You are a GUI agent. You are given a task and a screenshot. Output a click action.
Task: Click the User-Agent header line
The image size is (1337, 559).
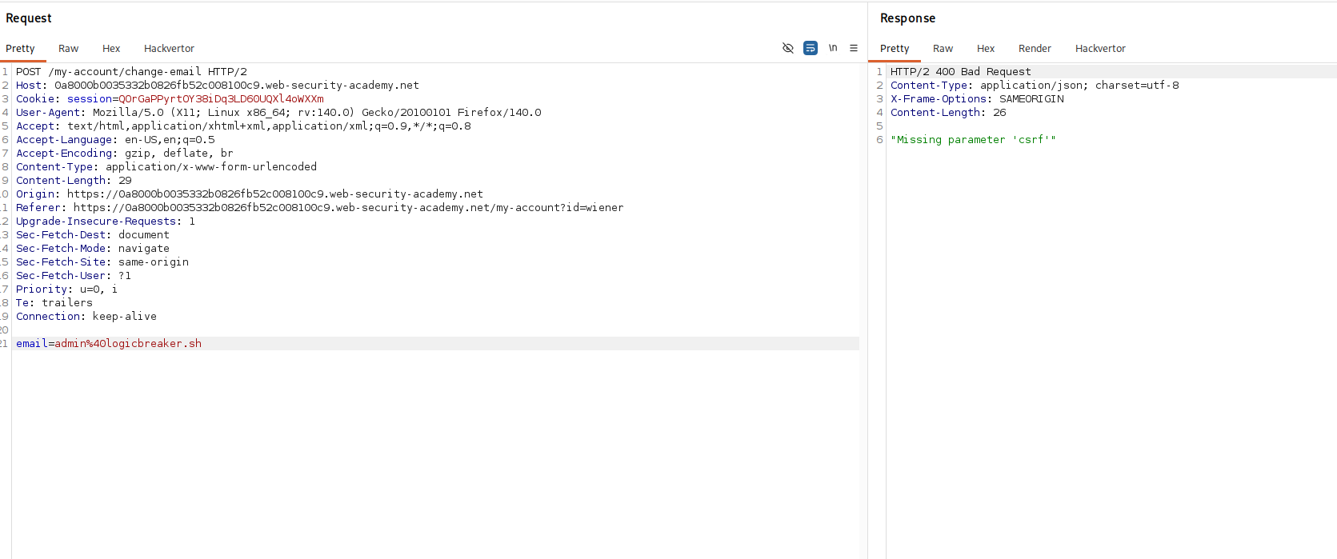[x=278, y=113]
